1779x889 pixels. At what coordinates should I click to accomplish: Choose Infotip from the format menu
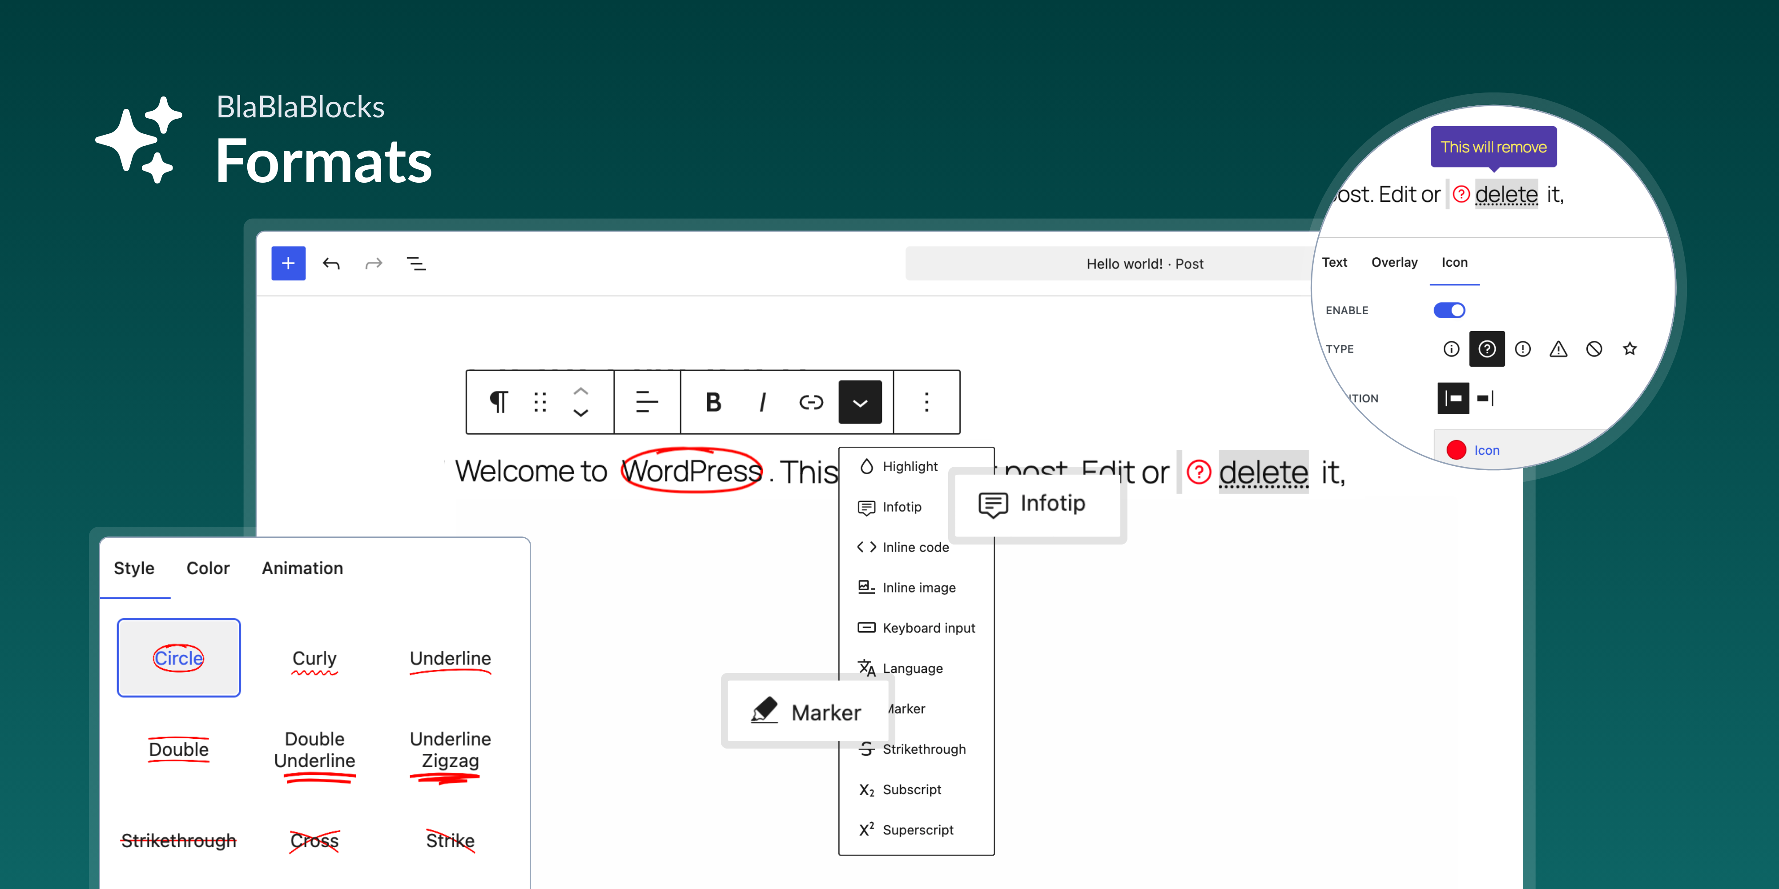(901, 507)
